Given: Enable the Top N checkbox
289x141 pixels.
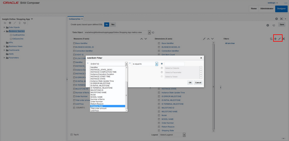Looking at the screenshot, I should coord(72,135).
